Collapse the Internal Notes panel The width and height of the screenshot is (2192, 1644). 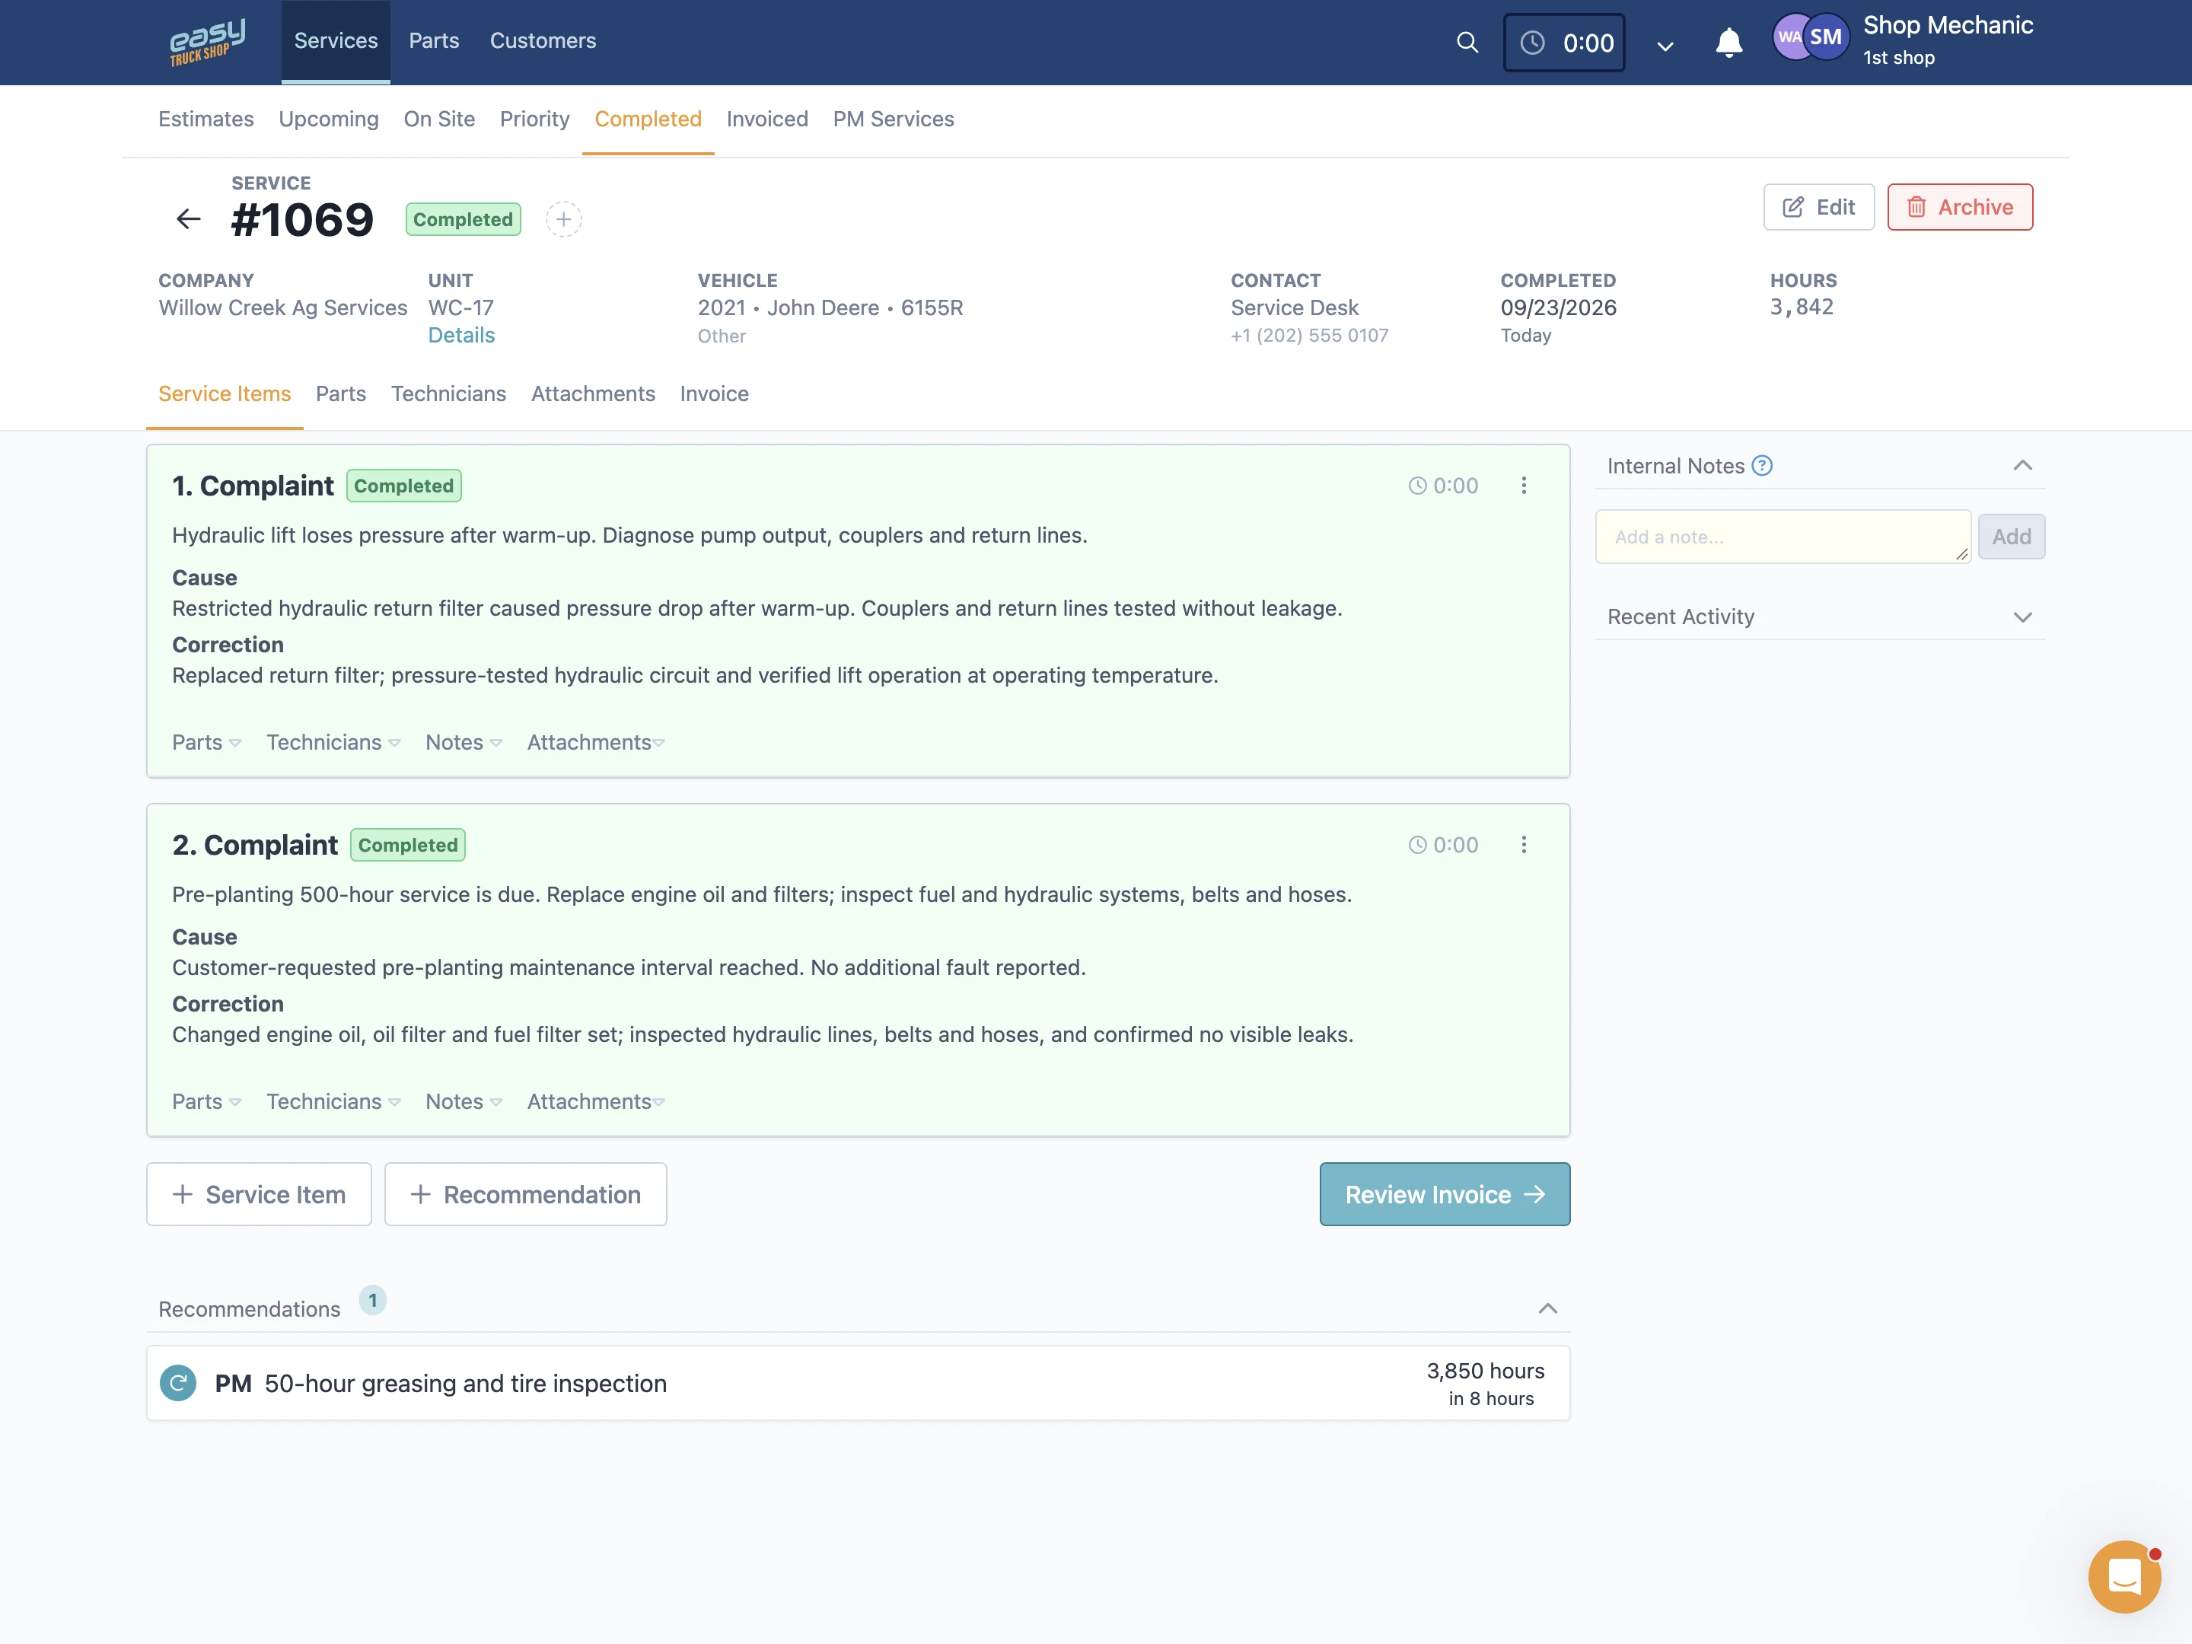[2022, 466]
